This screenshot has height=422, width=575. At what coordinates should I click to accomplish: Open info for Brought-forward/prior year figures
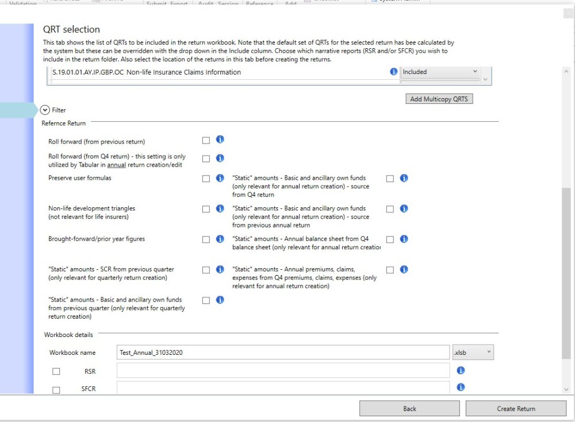[x=219, y=239]
